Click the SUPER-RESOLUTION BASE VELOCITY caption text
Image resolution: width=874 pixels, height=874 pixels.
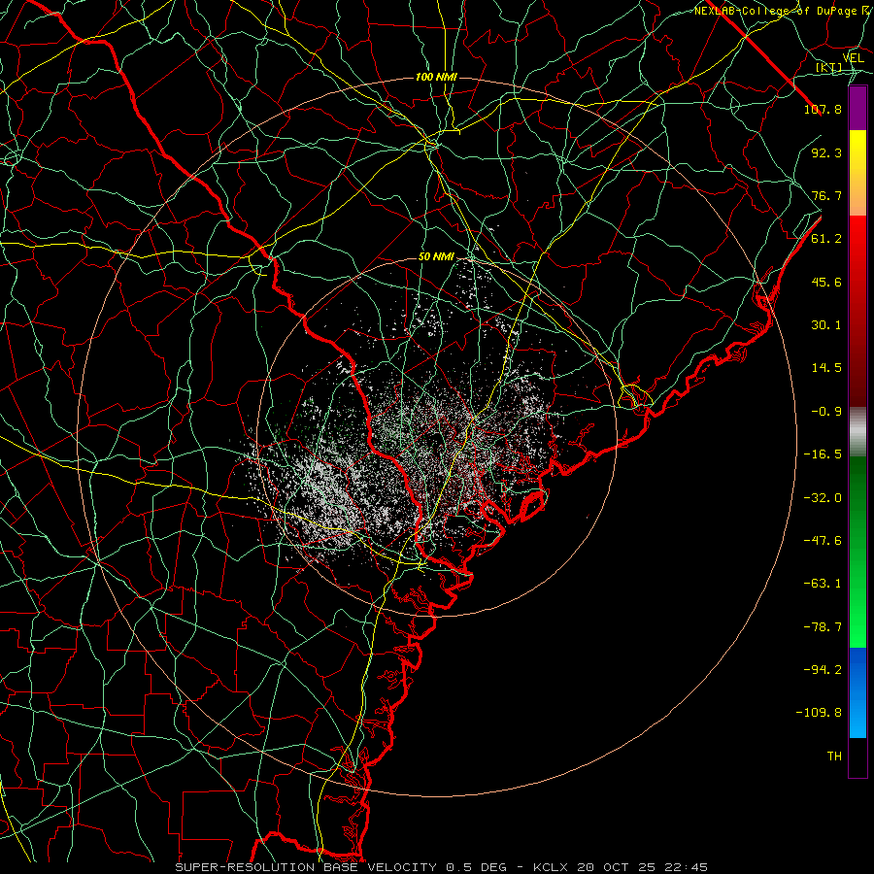pos(308,867)
